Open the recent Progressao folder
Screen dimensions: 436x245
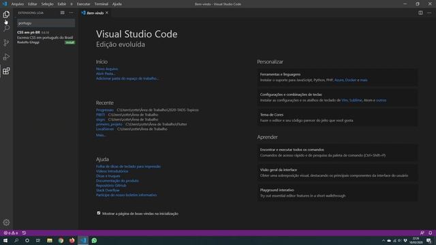click(105, 110)
